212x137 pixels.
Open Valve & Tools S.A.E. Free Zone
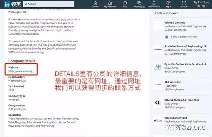(182, 100)
